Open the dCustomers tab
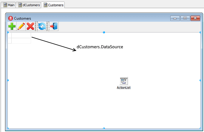The image size is (204, 132). pos(29,5)
